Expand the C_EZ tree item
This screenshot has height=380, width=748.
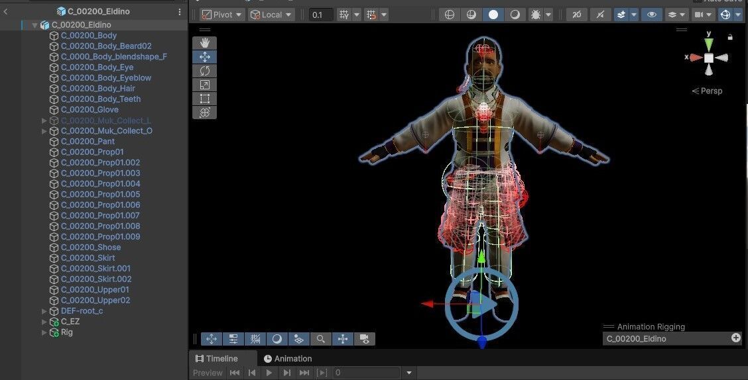pos(44,322)
